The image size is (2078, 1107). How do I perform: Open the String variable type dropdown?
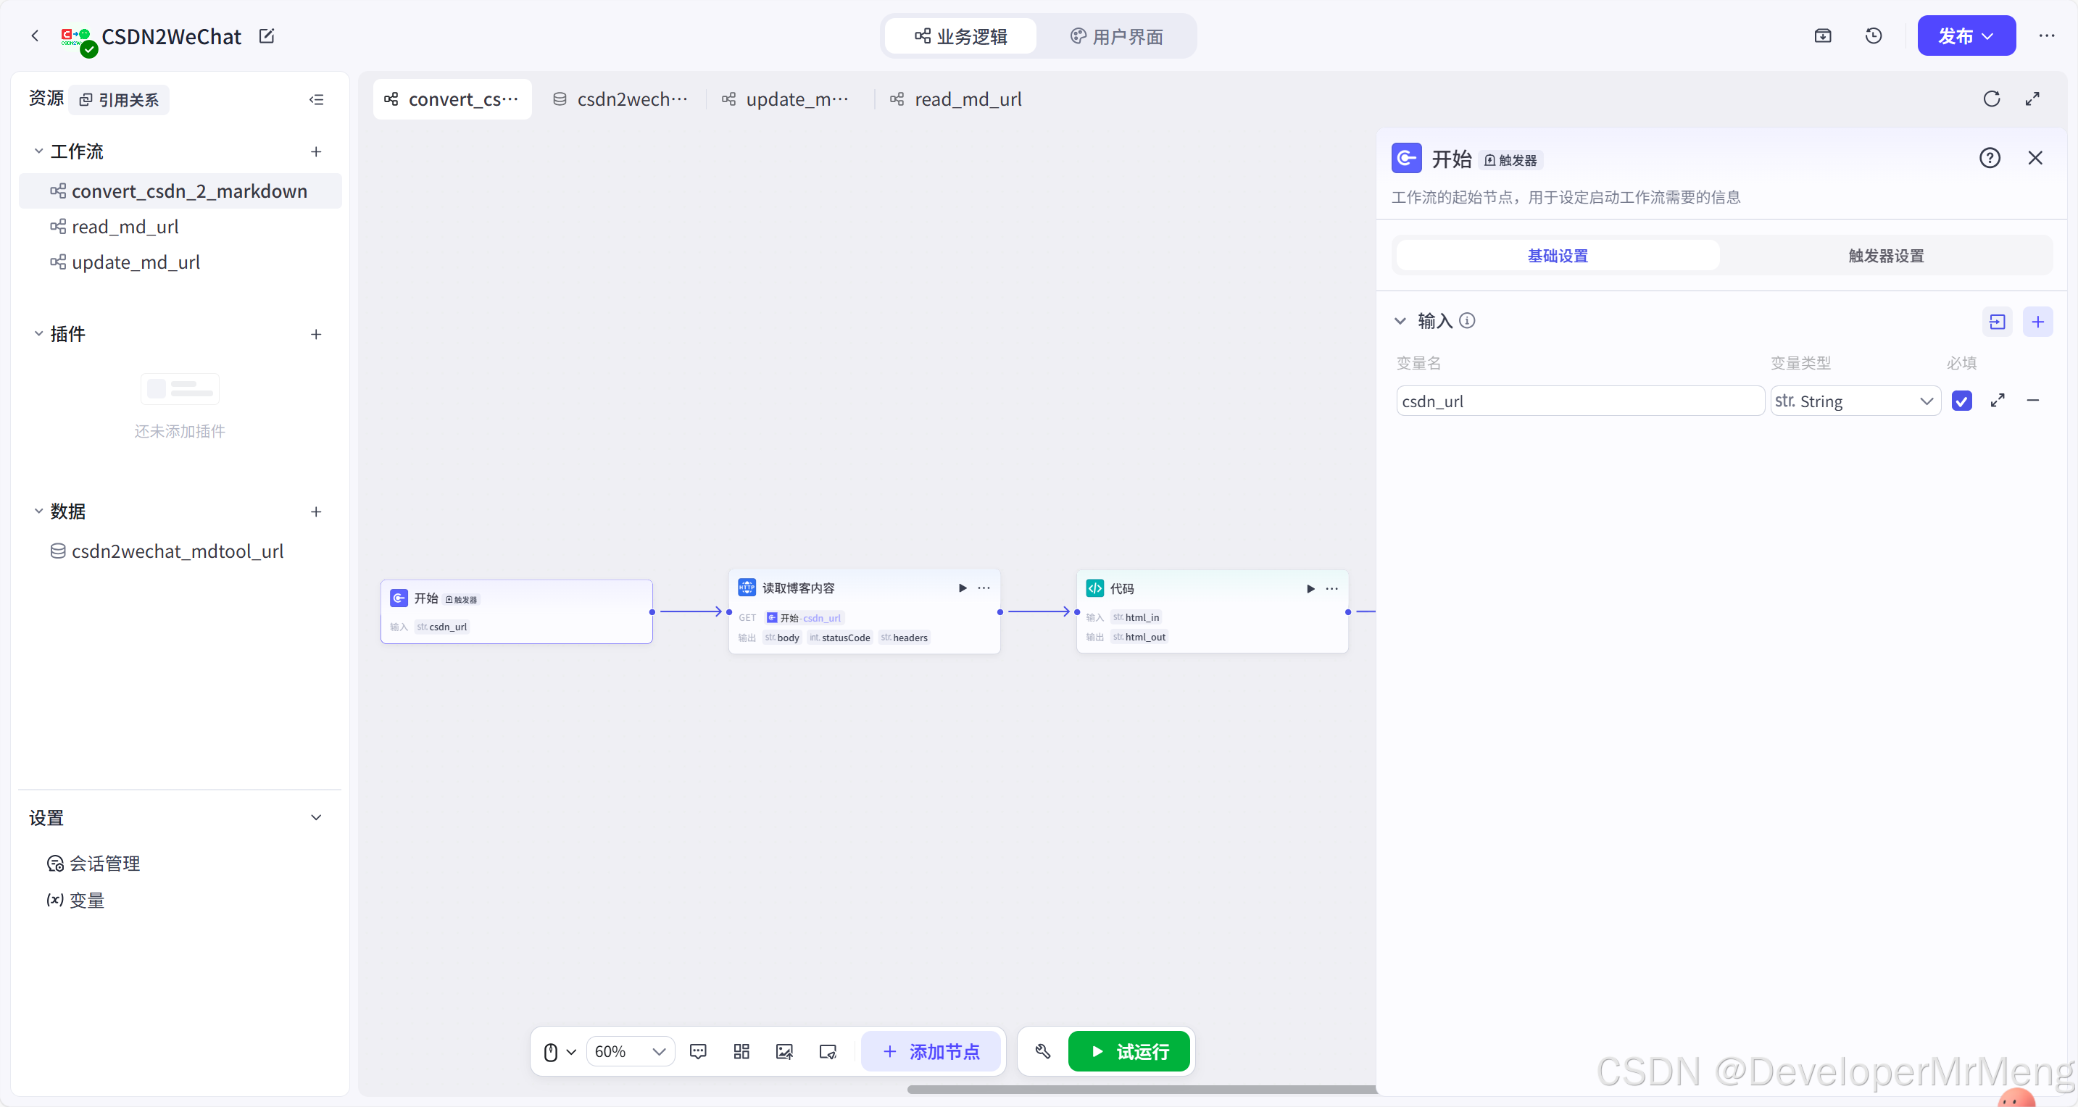[1855, 401]
